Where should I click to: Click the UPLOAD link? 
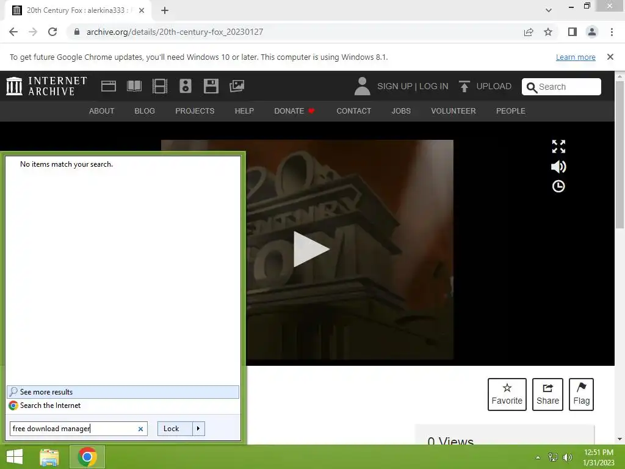tap(494, 86)
